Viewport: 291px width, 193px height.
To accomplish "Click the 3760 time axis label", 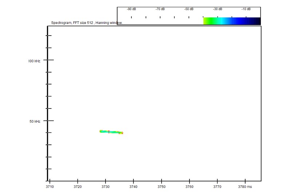I will point(190,187).
